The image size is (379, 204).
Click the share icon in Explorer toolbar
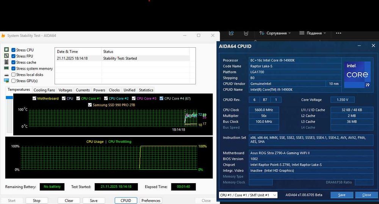[231, 33]
